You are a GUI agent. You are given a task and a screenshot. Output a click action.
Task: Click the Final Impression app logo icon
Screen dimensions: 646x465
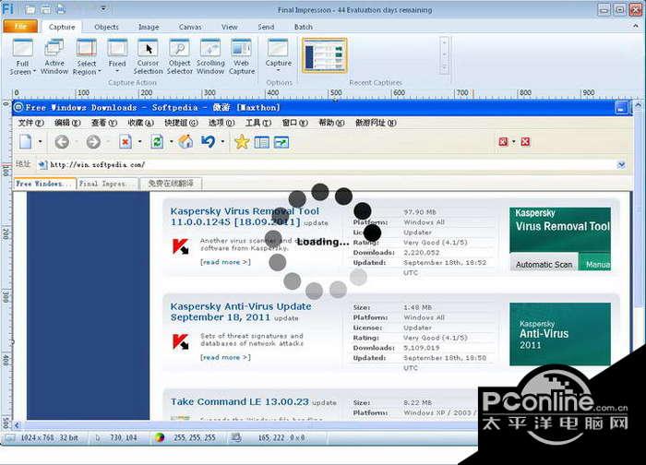(x=8, y=8)
